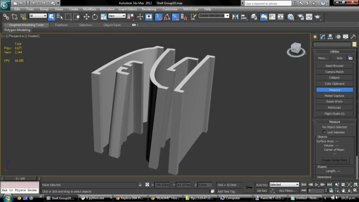
Task: Choose Rectangular Selection Region tool
Action: click(68, 17)
